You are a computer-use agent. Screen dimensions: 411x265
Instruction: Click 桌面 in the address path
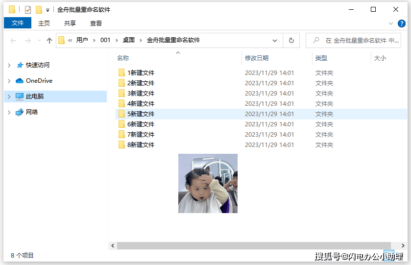[x=129, y=40]
